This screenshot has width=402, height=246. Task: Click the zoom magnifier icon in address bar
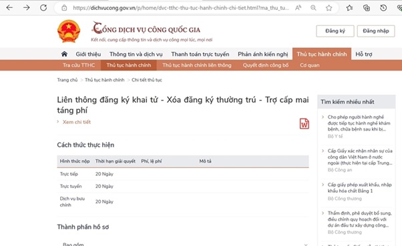[313, 8]
